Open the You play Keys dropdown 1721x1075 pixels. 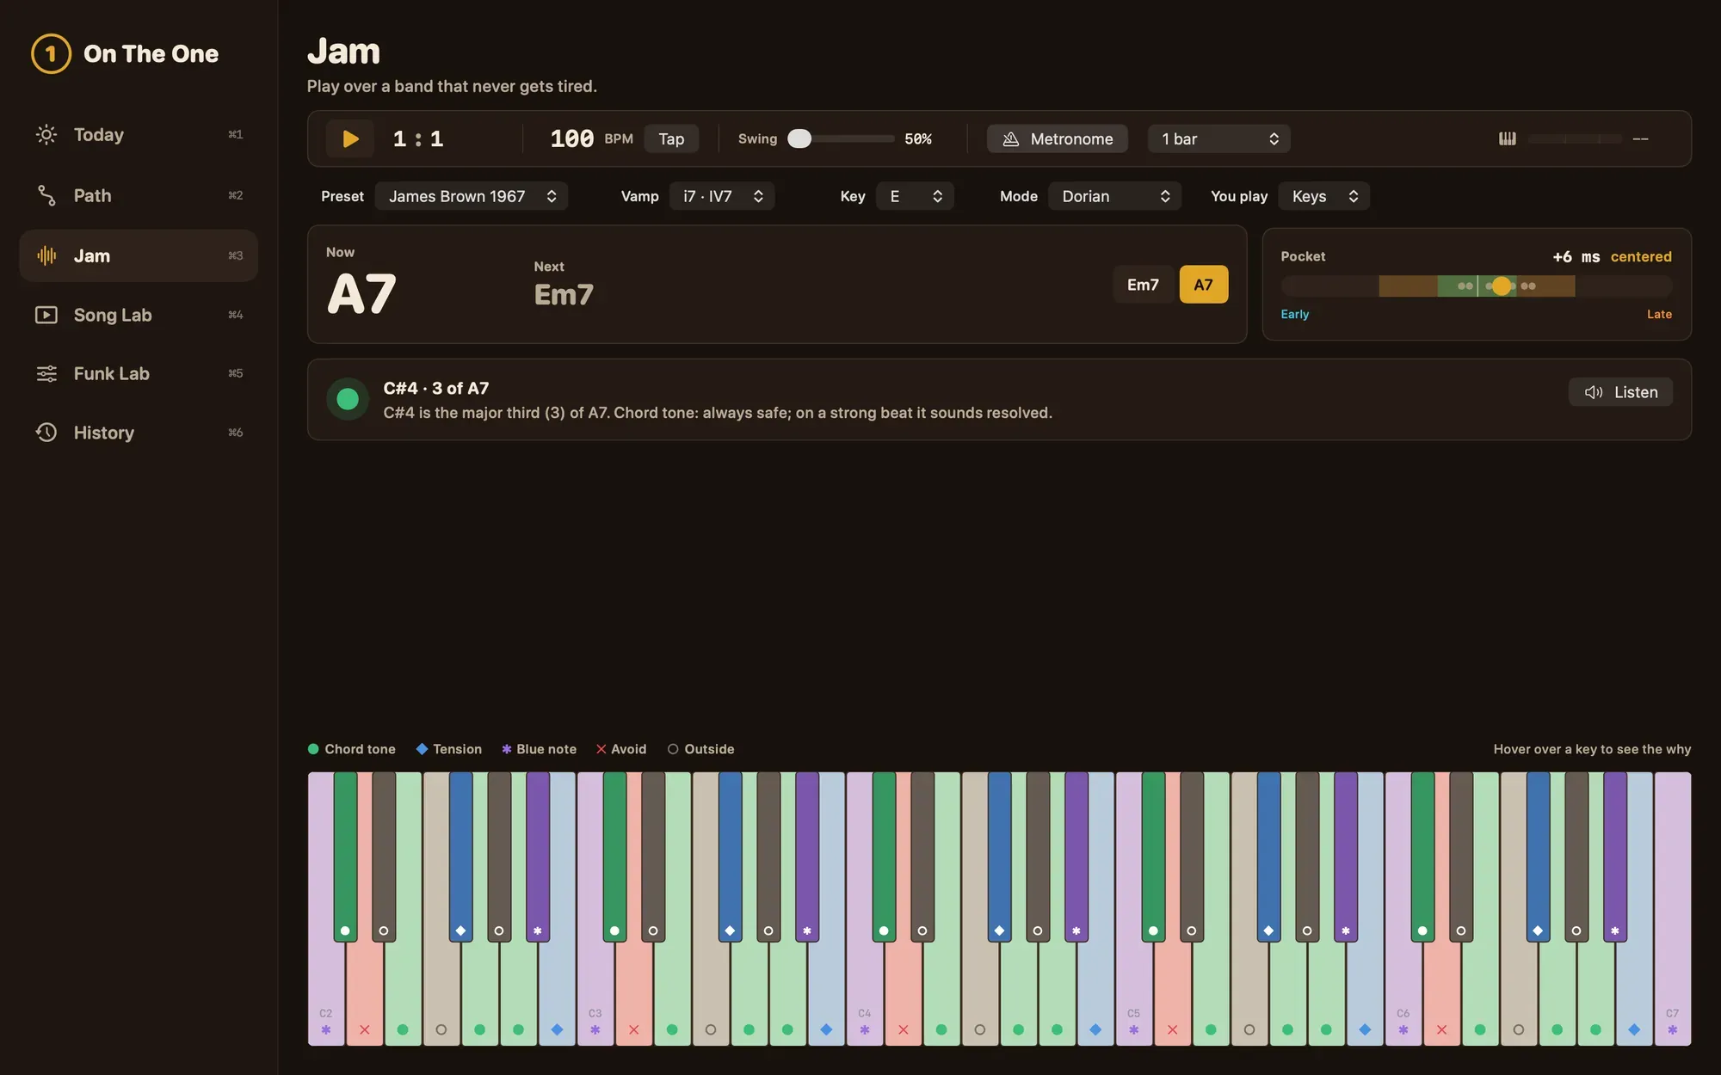pos(1323,196)
